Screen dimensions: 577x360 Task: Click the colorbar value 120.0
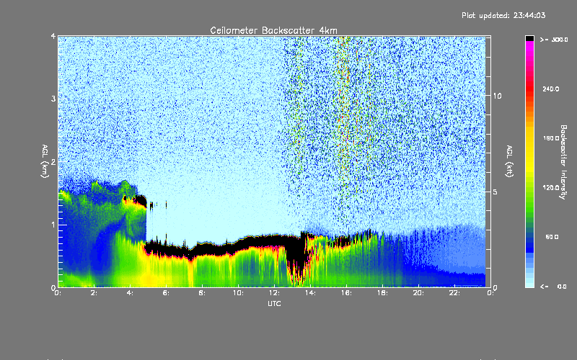coord(550,188)
